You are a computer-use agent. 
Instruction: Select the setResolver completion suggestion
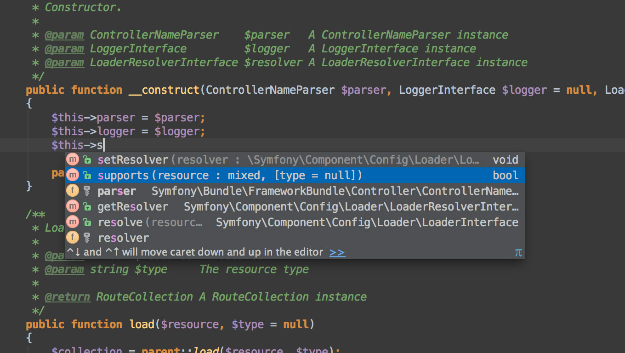pyautogui.click(x=295, y=159)
